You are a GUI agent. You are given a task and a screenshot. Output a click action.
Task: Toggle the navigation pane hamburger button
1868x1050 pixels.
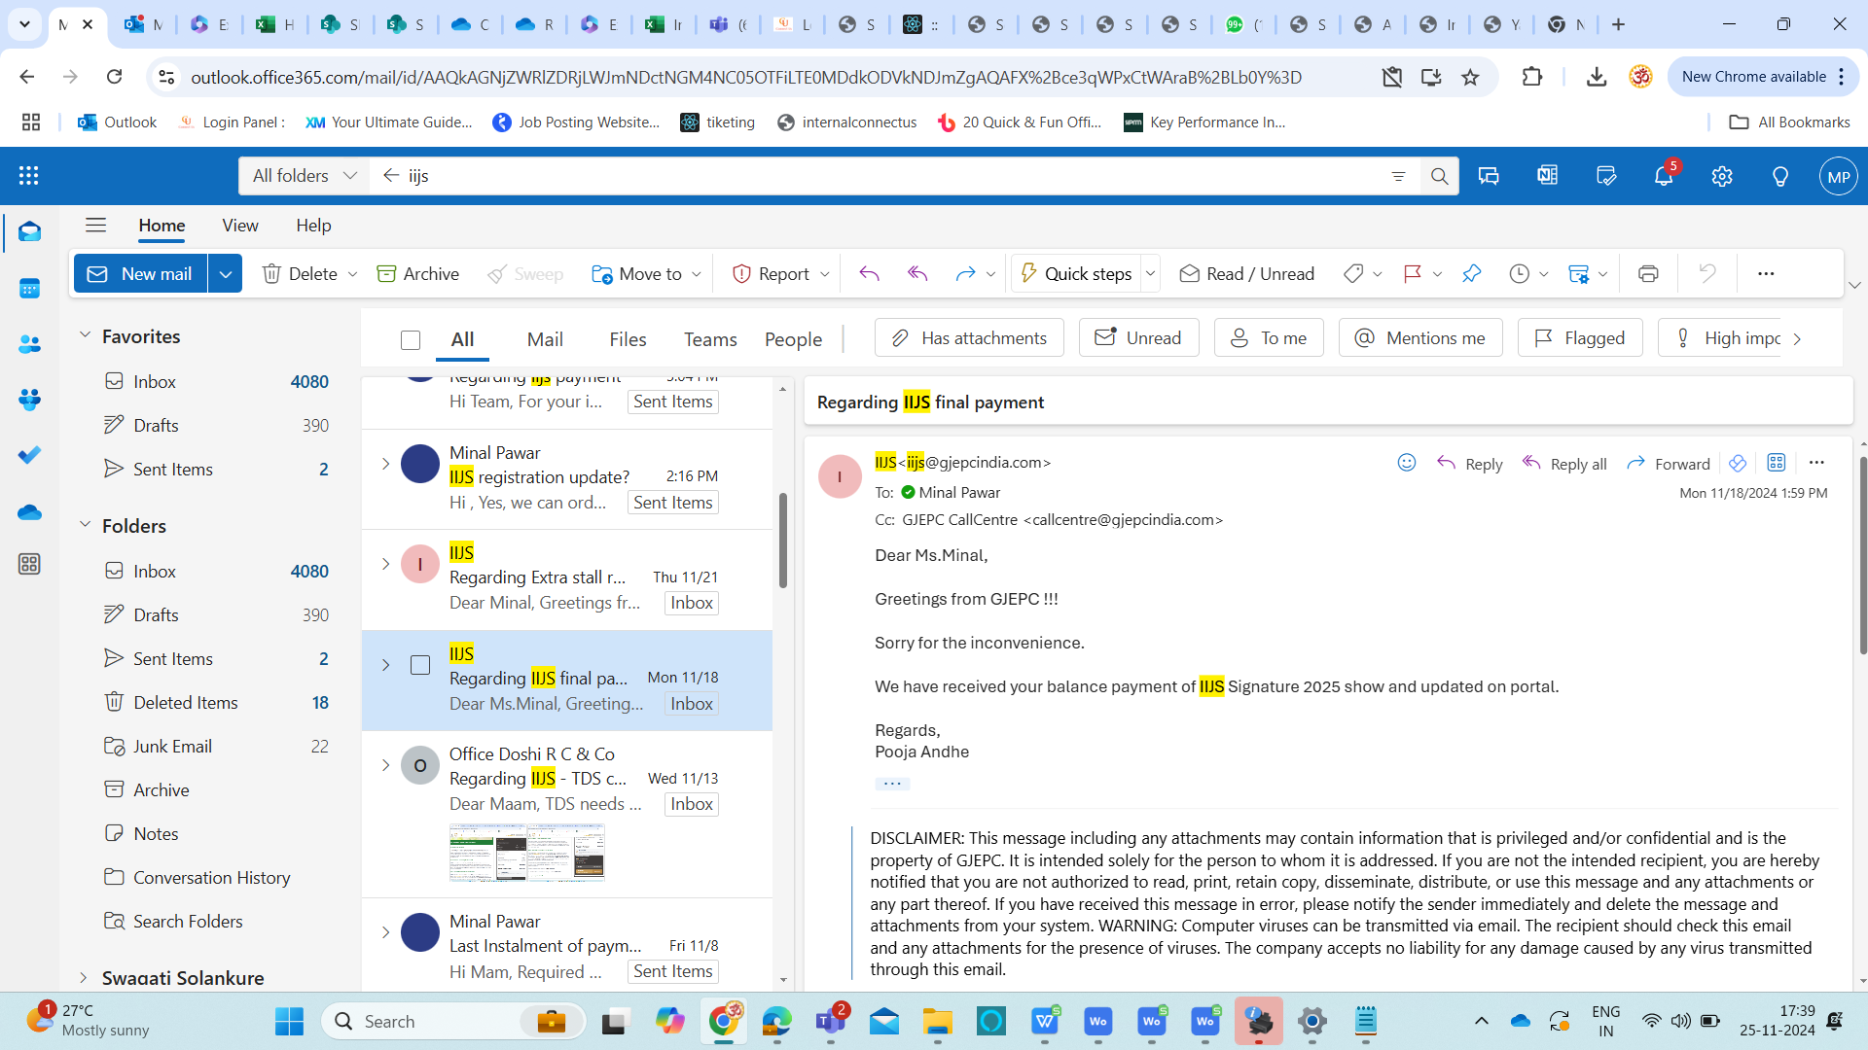pyautogui.click(x=95, y=226)
